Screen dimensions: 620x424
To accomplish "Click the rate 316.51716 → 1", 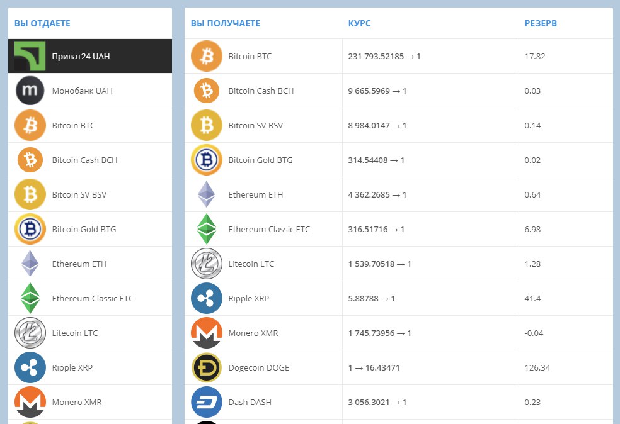I will pyautogui.click(x=376, y=230).
